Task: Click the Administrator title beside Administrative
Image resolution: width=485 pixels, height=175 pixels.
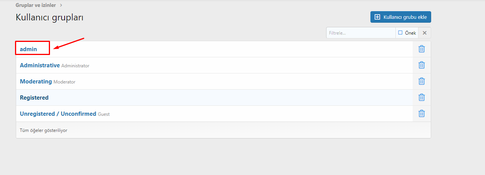Action: pos(75,66)
